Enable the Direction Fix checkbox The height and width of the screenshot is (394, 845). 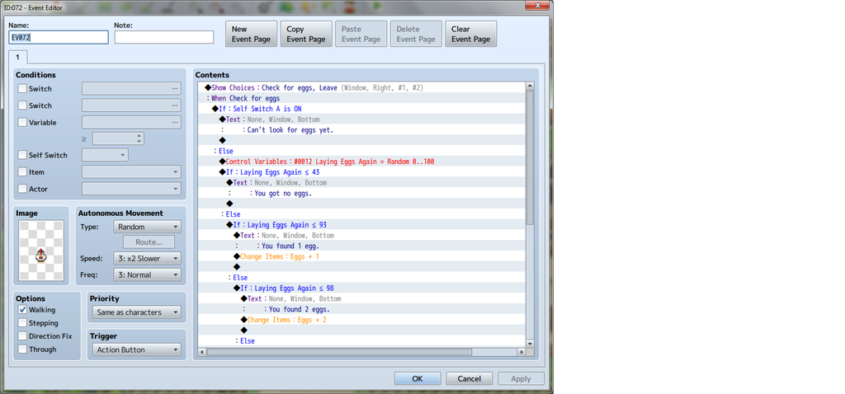point(22,336)
